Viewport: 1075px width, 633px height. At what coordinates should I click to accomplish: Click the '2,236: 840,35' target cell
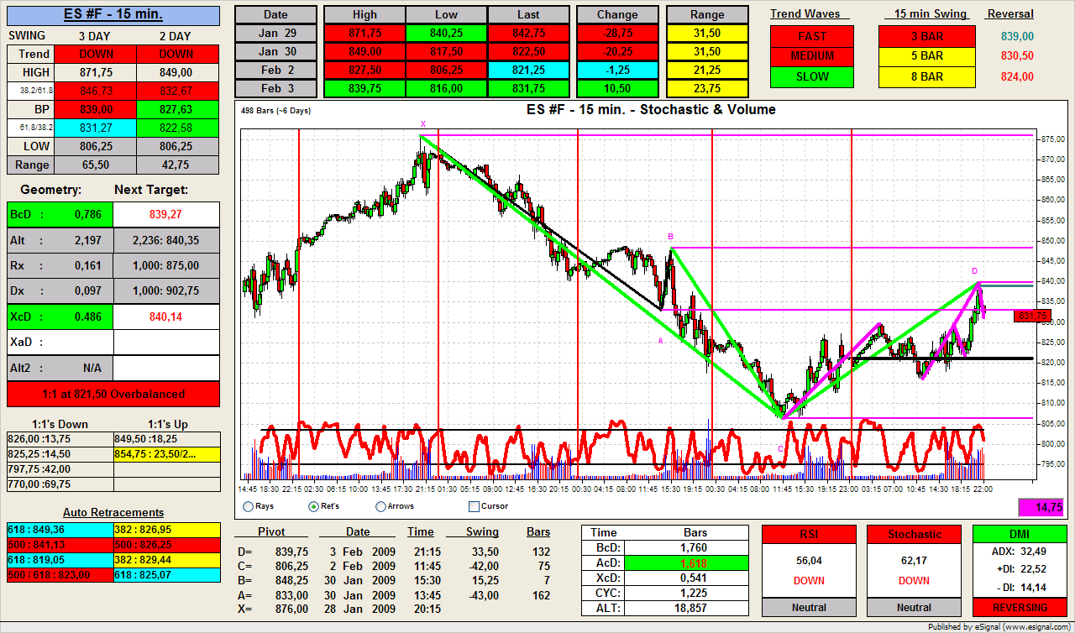click(x=166, y=240)
